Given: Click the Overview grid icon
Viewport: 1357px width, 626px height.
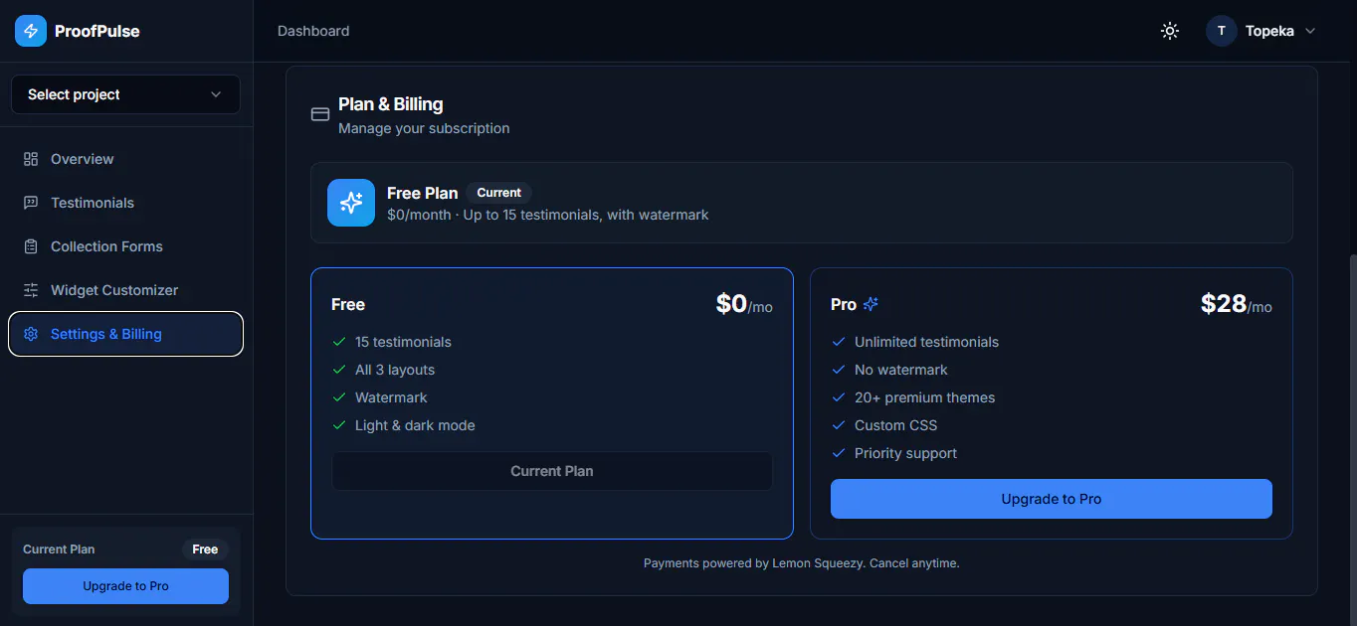Looking at the screenshot, I should [x=31, y=159].
